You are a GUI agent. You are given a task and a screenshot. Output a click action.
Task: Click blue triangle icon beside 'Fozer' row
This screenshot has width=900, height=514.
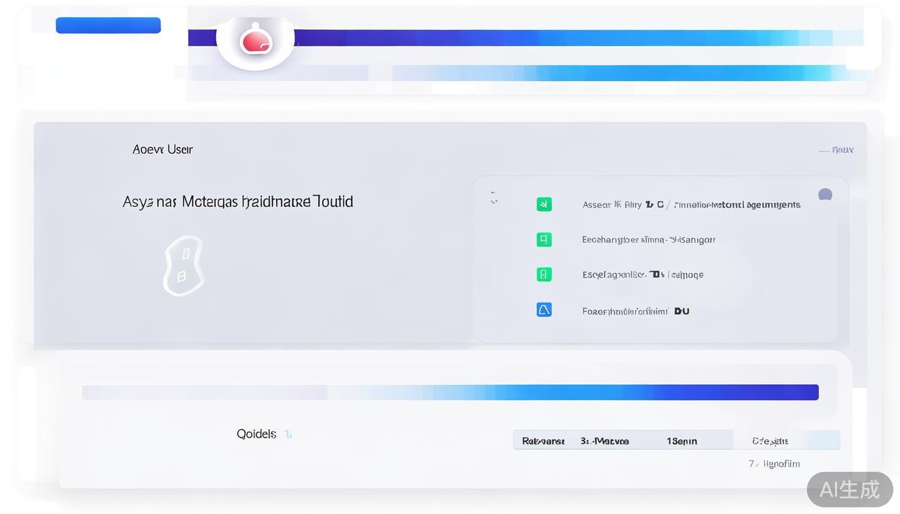[544, 310]
